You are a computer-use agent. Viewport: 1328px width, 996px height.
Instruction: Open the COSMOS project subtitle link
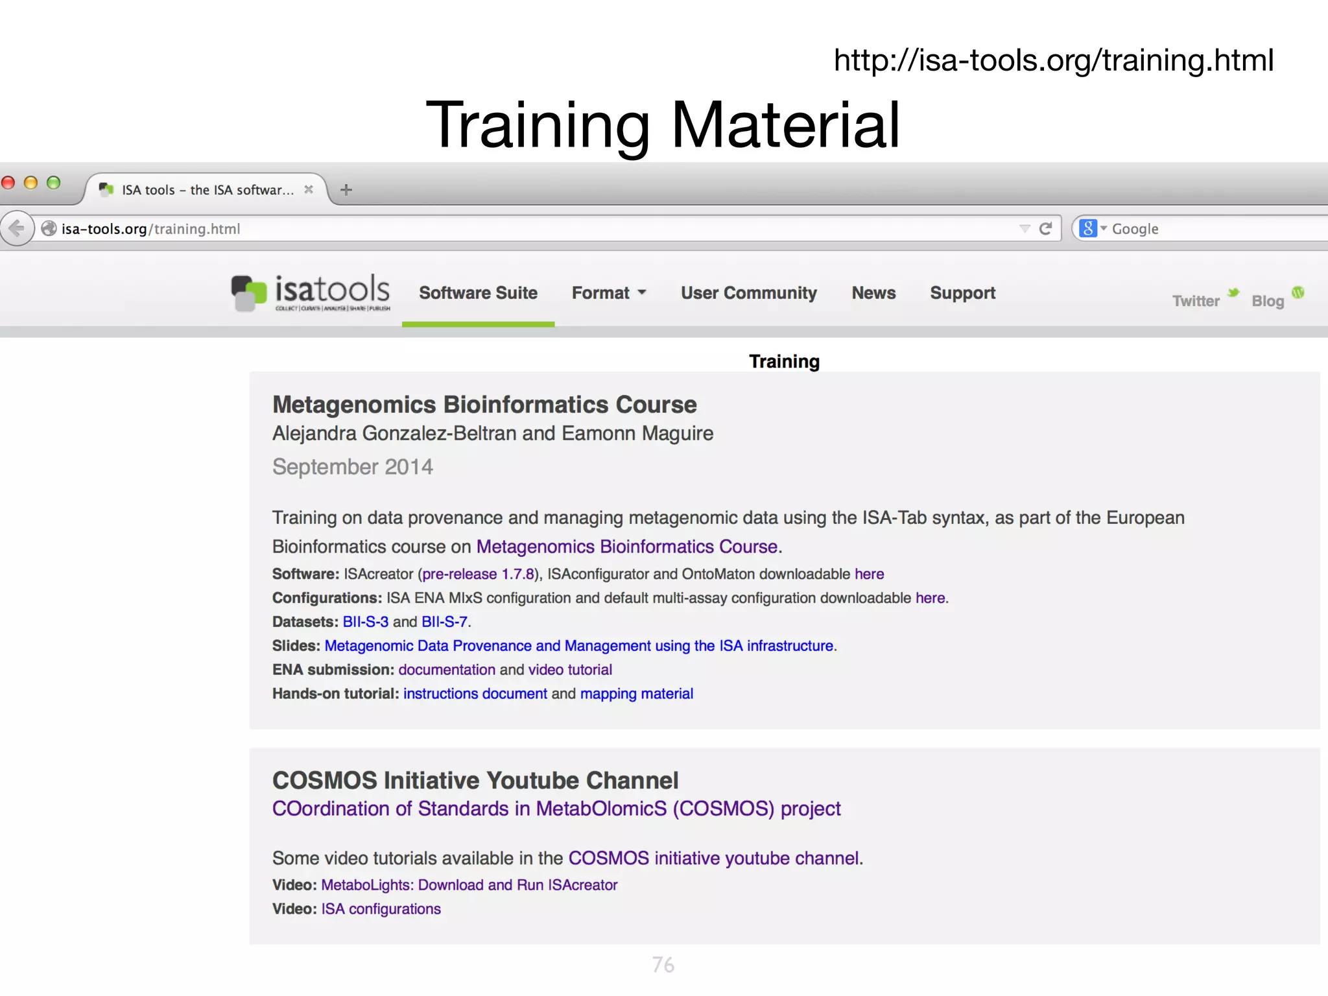click(556, 809)
